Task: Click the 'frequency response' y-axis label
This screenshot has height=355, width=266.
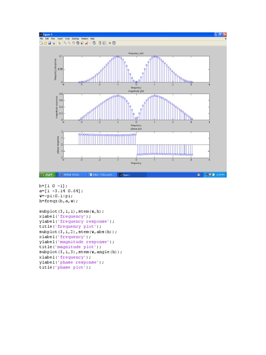Action: click(55, 69)
